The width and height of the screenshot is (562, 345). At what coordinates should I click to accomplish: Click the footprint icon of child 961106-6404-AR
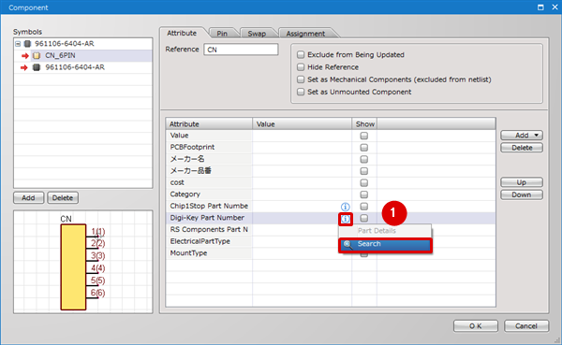click(x=37, y=67)
